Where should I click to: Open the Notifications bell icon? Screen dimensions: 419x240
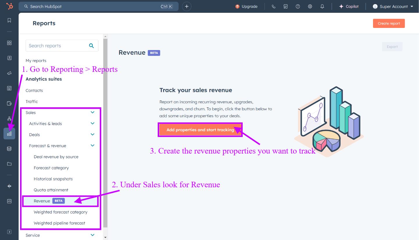[322, 6]
